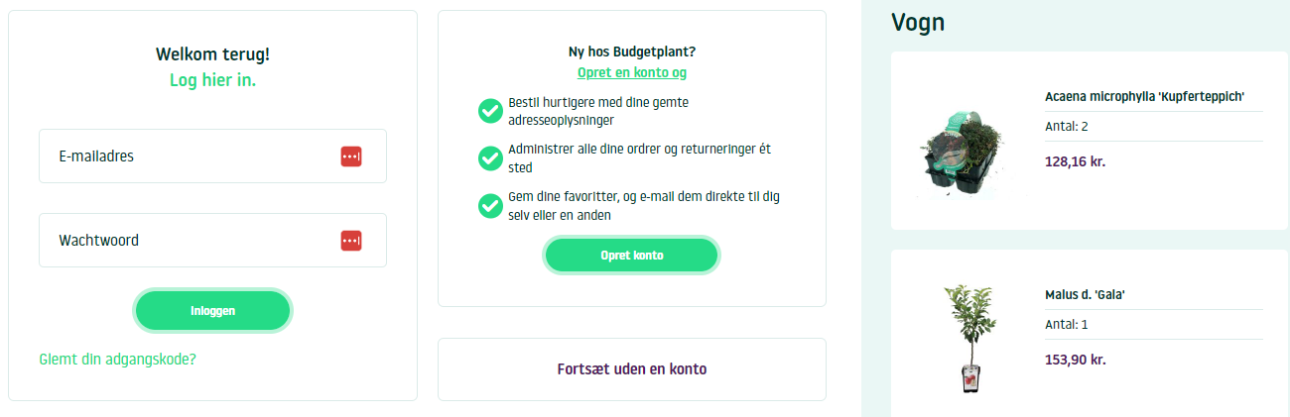Follow the 'Opret en konto og' link
1290x417 pixels.
point(632,72)
